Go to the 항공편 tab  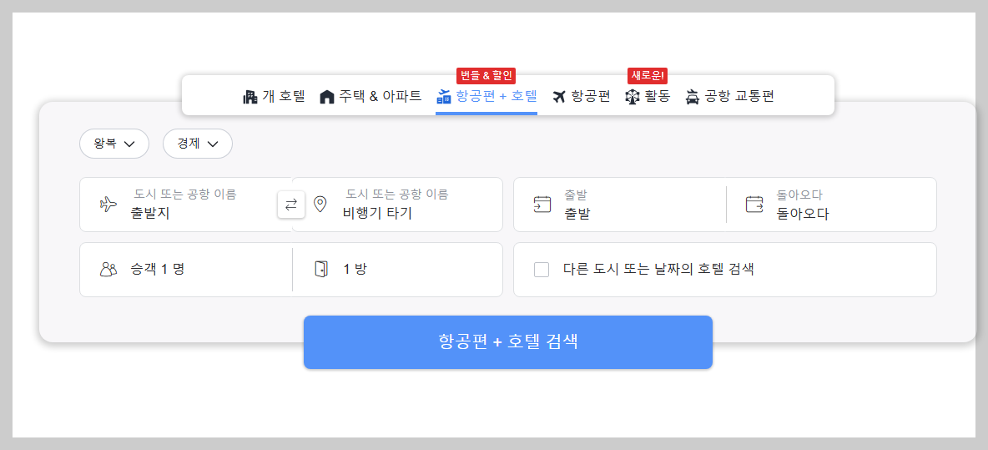(x=581, y=97)
